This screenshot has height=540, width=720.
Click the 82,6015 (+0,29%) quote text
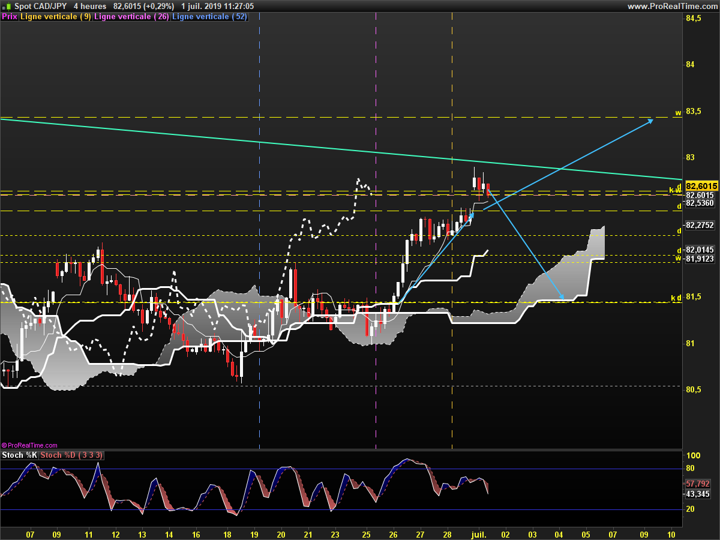(143, 6)
